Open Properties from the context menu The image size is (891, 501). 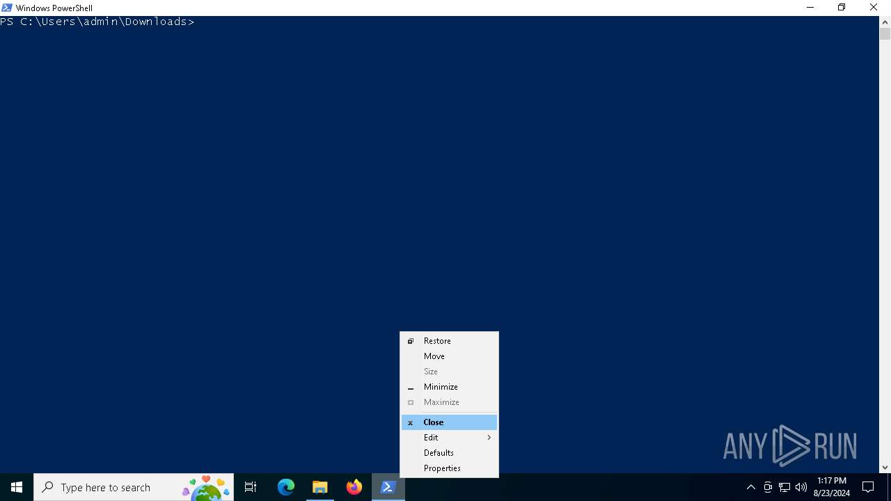click(x=449, y=468)
